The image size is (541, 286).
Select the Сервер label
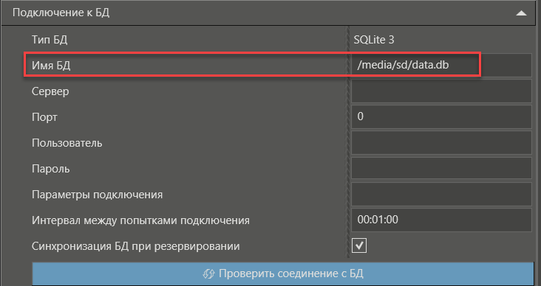tap(50, 91)
